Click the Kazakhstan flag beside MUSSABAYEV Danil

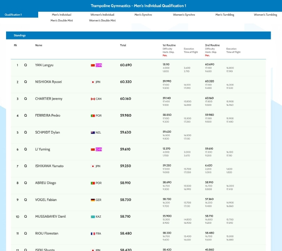93,217
